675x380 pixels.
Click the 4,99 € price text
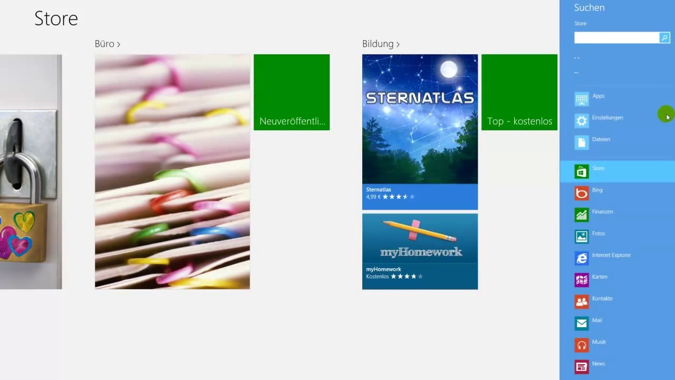pyautogui.click(x=373, y=197)
